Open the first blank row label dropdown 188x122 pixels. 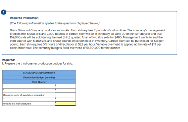[29, 86]
